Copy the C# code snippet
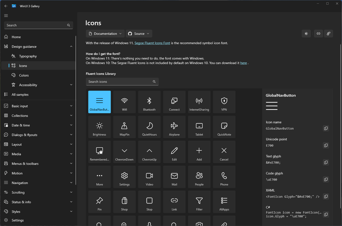The height and width of the screenshot is (226, 342). click(x=326, y=214)
